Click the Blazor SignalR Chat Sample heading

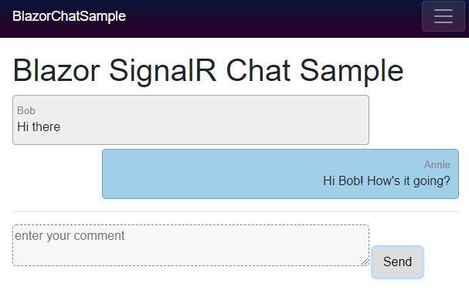208,71
